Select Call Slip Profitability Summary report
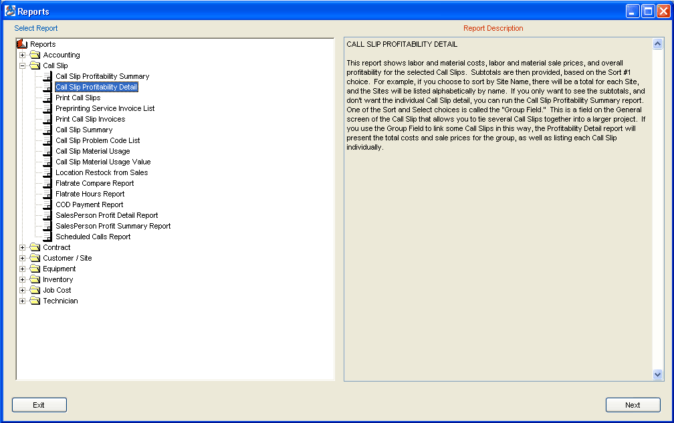674x423 pixels. [102, 76]
